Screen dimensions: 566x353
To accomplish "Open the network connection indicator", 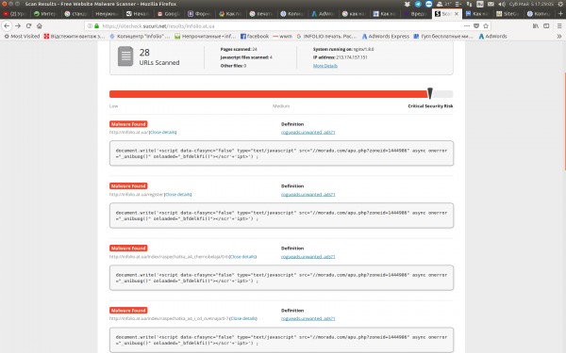I will [x=469, y=4].
